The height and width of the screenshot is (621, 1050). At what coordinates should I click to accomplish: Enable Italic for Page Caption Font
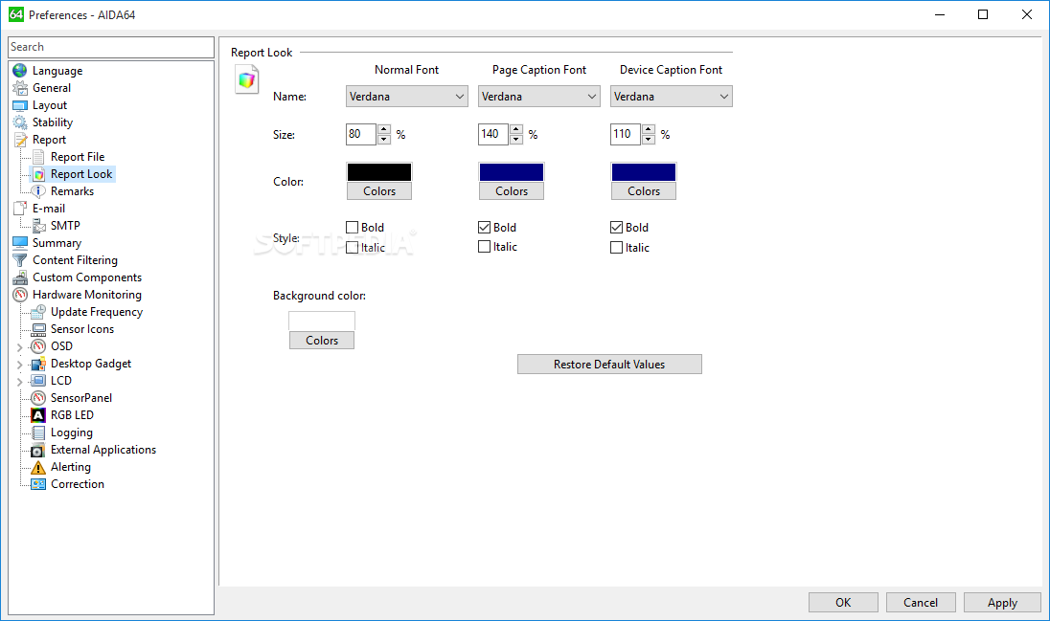point(484,247)
